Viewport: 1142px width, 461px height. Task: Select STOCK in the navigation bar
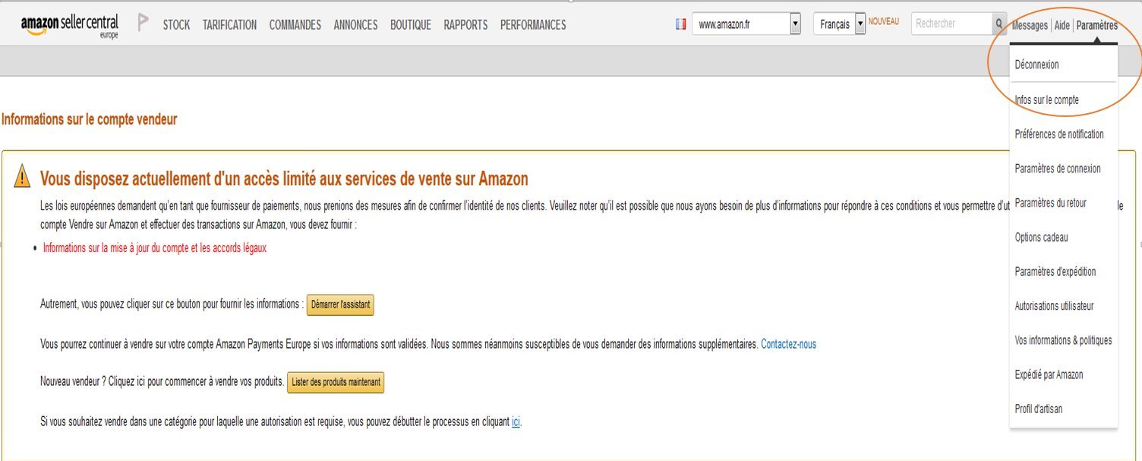coord(176,24)
